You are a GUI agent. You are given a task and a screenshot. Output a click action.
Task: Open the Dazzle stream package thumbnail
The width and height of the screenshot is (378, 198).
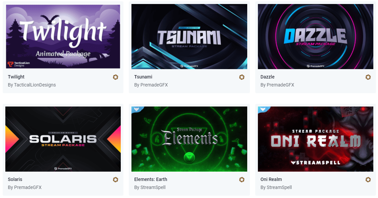[316, 36]
